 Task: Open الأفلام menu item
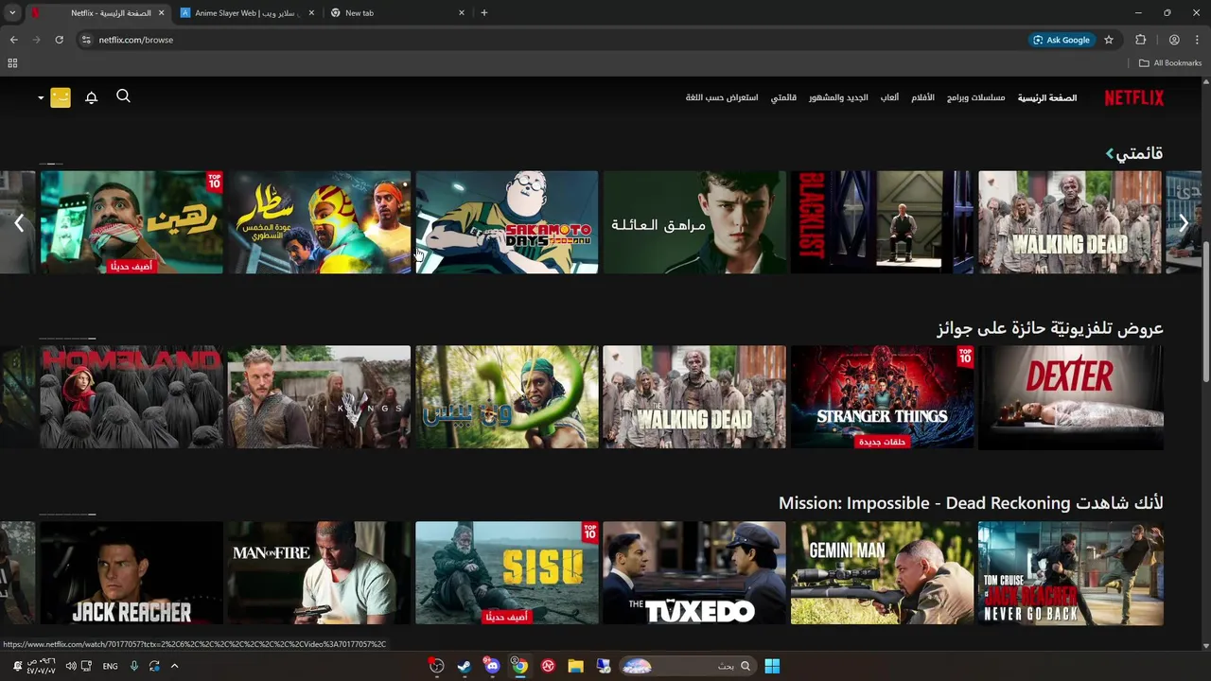[x=923, y=97]
